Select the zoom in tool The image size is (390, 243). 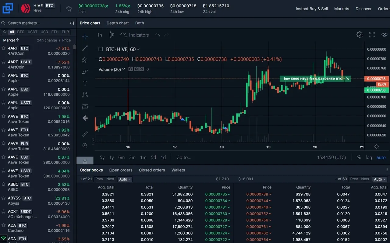pyautogui.click(x=85, y=146)
